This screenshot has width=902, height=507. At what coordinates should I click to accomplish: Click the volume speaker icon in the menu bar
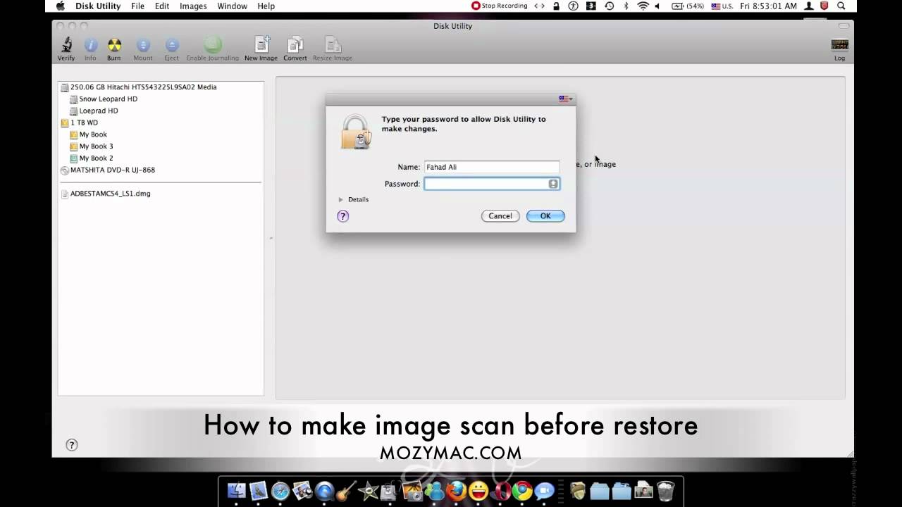coord(657,6)
